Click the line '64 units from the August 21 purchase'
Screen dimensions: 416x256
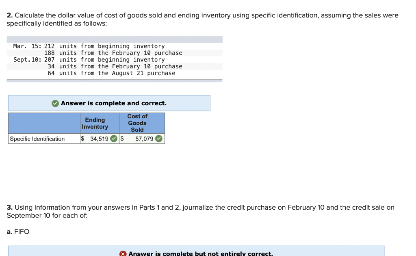111,73
